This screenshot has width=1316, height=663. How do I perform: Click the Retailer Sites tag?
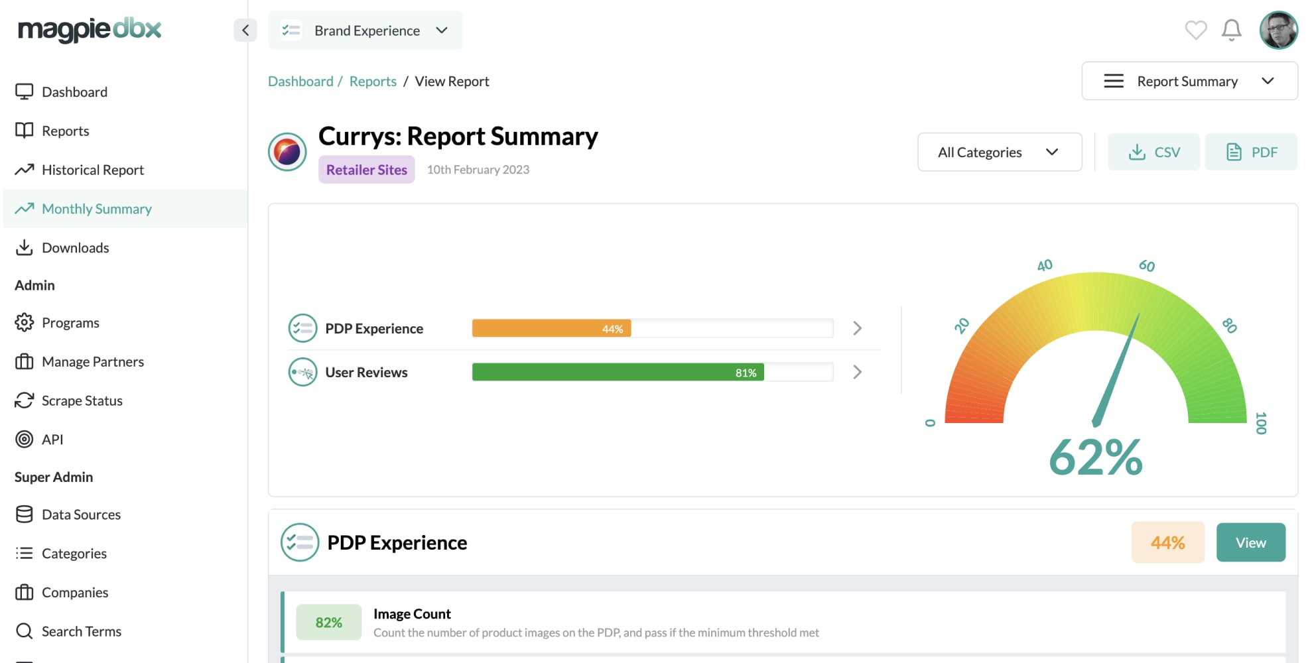tap(367, 170)
